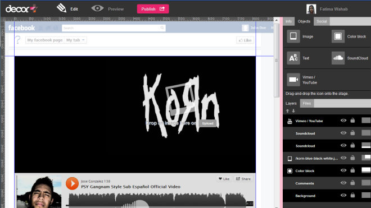Choose the SoundCloud object icon

coord(338,58)
